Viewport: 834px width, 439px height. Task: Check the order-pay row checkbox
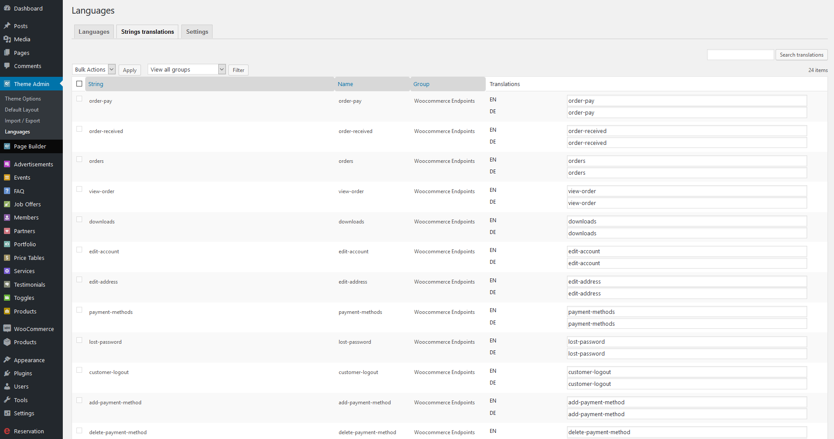point(79,99)
